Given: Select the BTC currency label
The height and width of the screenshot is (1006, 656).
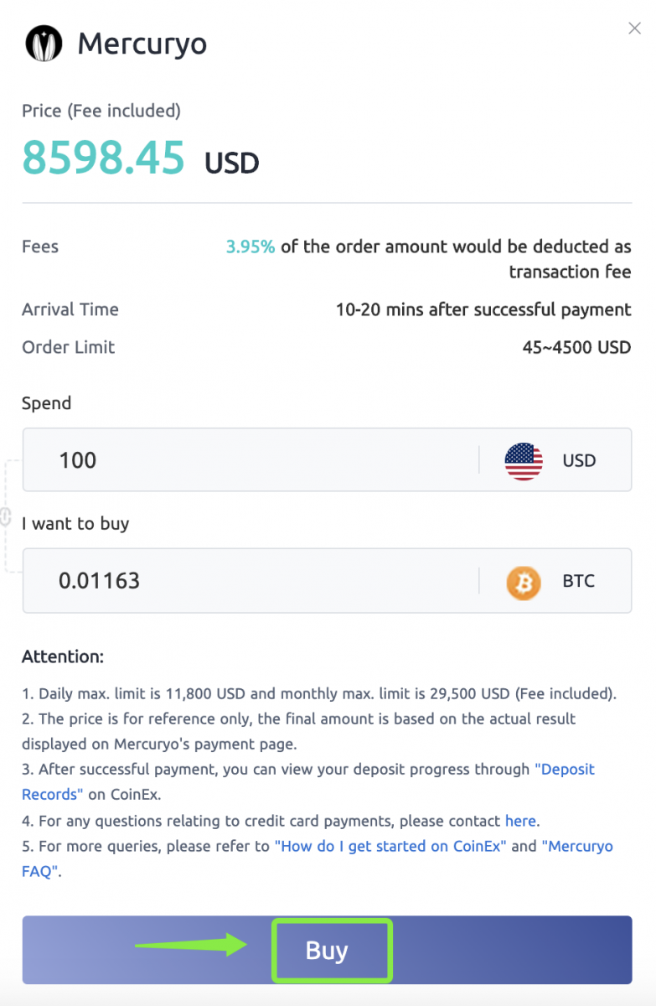Looking at the screenshot, I should tap(578, 580).
